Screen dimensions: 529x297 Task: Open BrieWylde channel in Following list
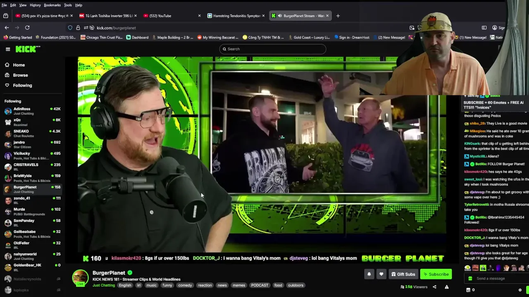pos(32,177)
